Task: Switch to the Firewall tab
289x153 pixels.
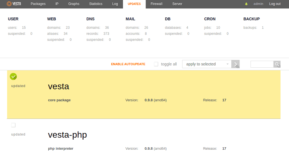Action: tap(157, 4)
